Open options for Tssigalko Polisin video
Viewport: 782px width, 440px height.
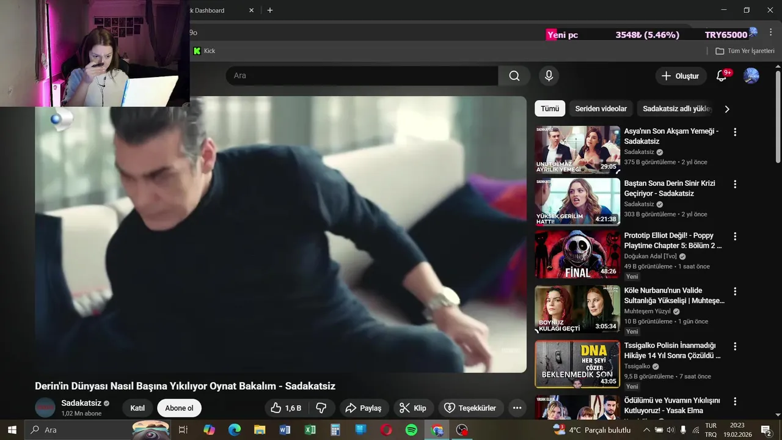735,346
